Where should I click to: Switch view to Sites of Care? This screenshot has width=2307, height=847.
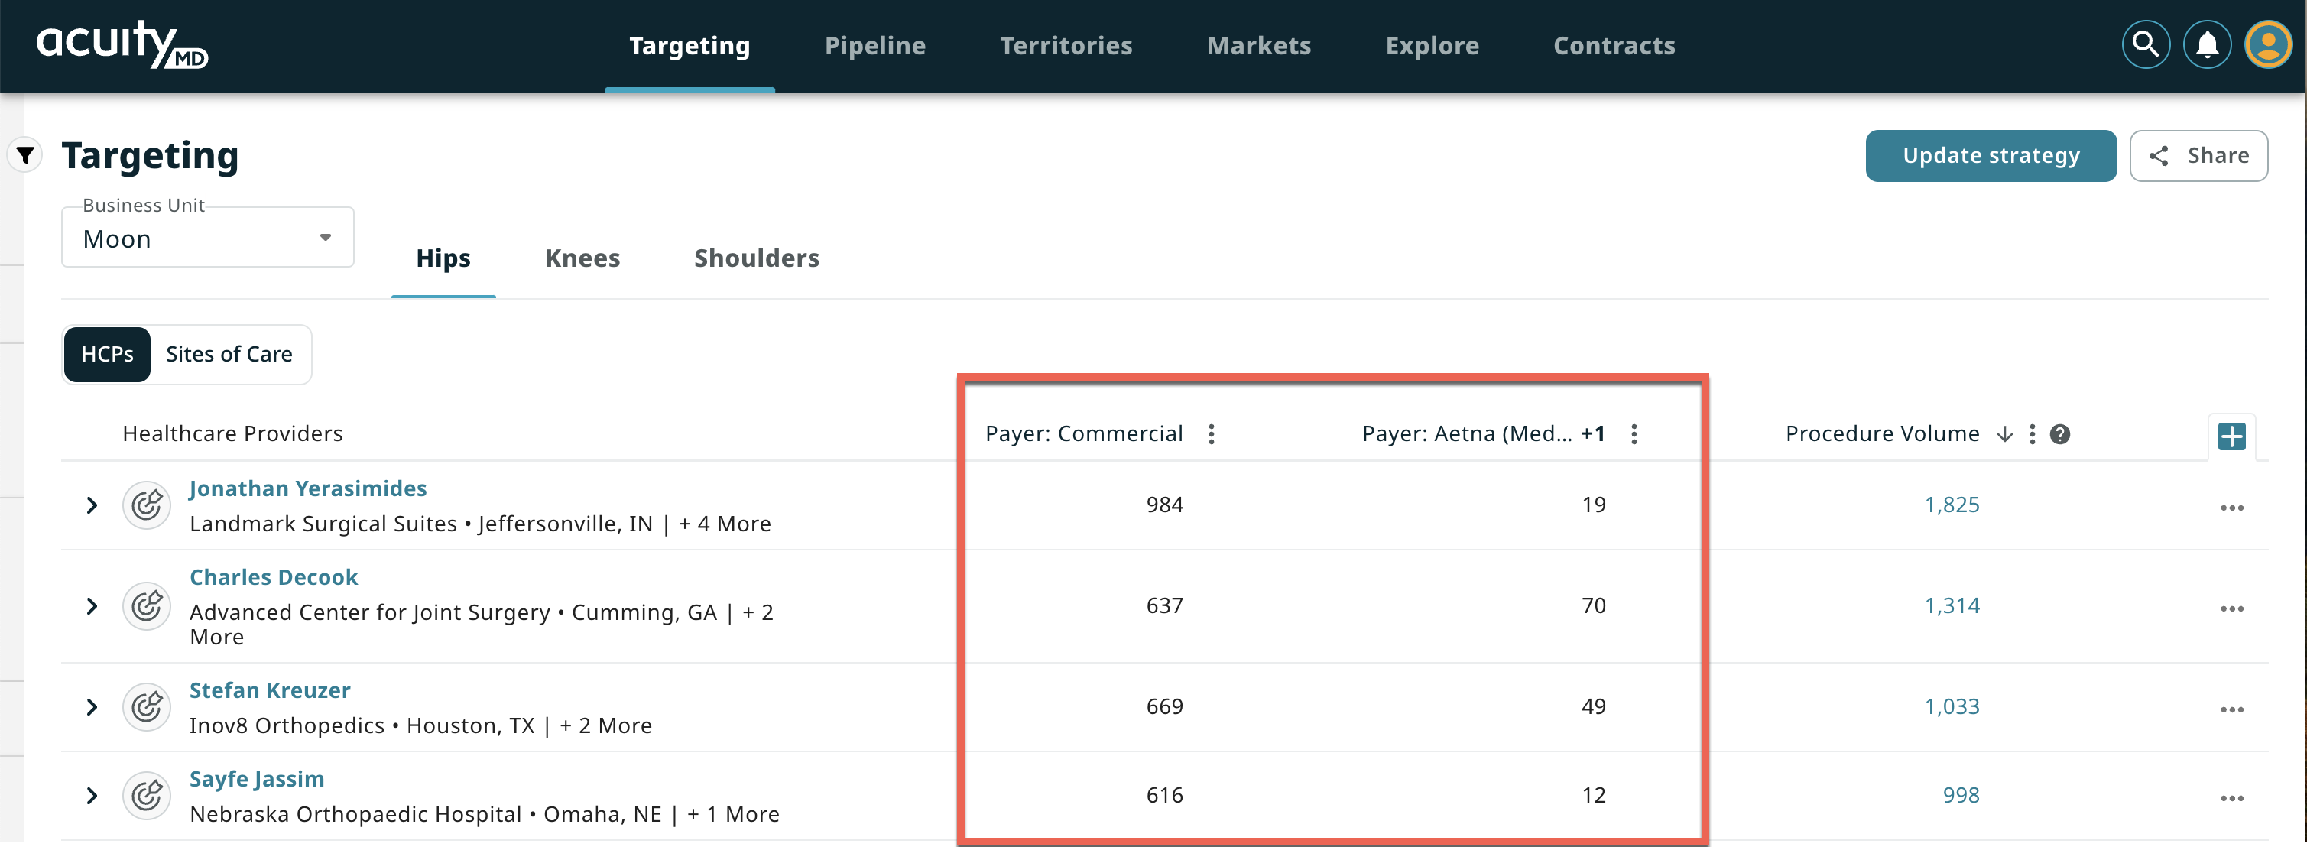(229, 355)
